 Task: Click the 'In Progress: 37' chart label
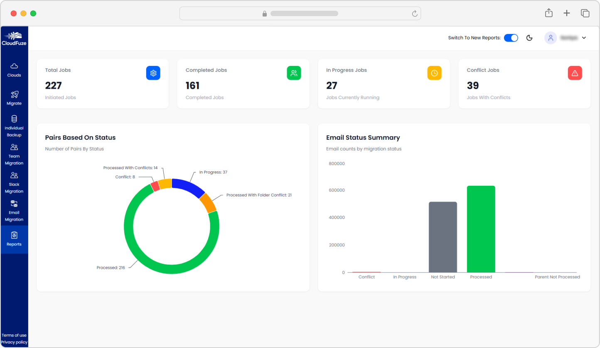coord(213,172)
